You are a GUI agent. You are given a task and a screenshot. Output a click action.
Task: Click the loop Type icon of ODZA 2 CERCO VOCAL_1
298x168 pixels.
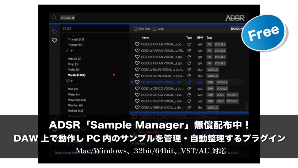[x=189, y=82]
